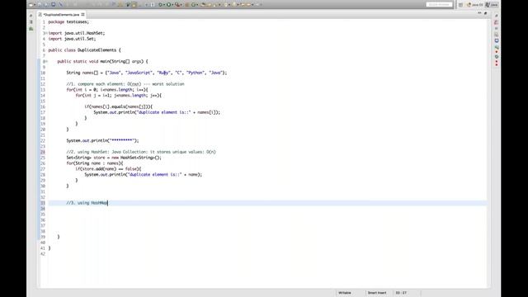Open the third icon in left trim bar
Screen dimensions: 528x297
pyautogui.click(x=31, y=29)
